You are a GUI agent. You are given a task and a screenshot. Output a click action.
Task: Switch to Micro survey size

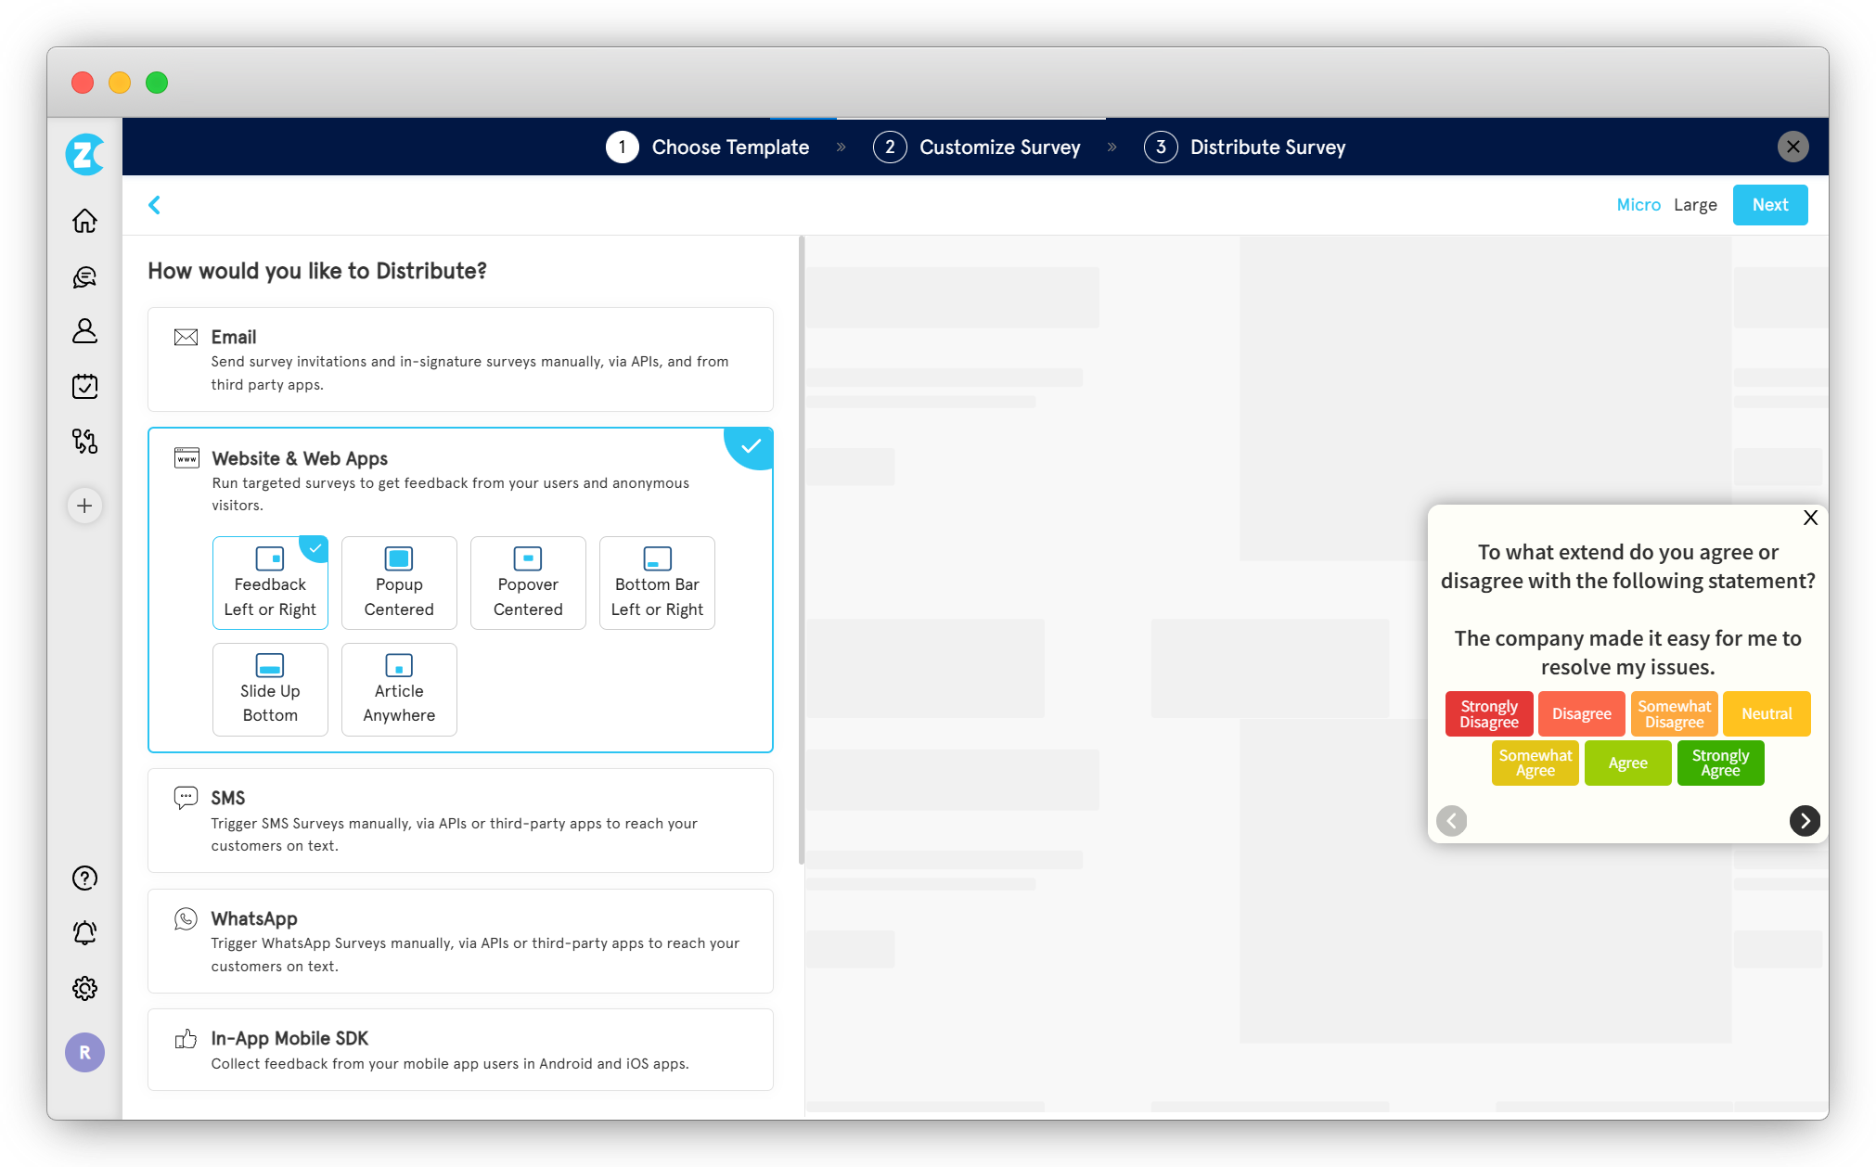pyautogui.click(x=1638, y=205)
